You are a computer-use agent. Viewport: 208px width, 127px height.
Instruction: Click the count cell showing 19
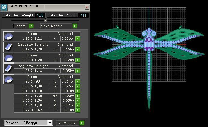coord(55,60)
